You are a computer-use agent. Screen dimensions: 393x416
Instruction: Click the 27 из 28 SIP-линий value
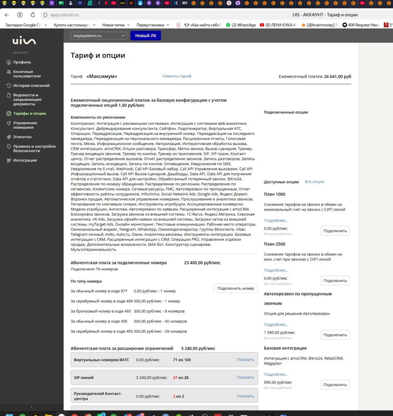(181, 378)
